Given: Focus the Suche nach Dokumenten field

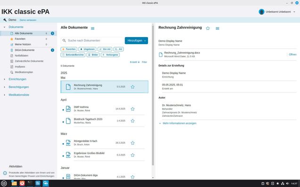Looking at the screenshot, I should pos(92,40).
